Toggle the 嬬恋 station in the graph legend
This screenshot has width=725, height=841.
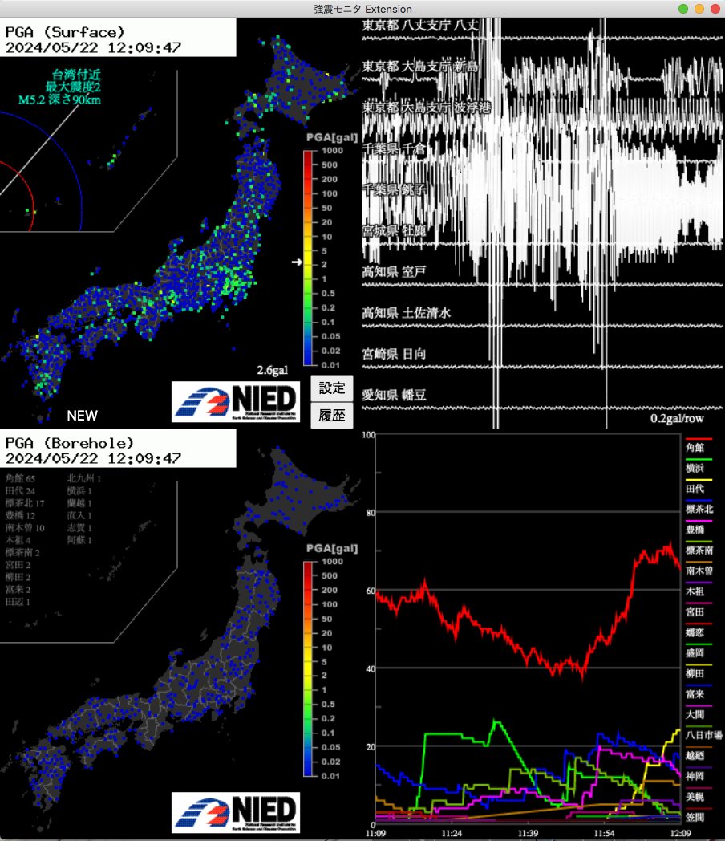pyautogui.click(x=699, y=634)
